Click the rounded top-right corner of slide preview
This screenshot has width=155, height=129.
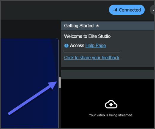[57, 40]
